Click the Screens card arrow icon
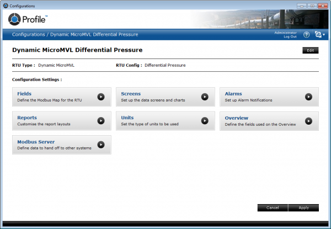Screen dimensions: 331x229 (205, 97)
